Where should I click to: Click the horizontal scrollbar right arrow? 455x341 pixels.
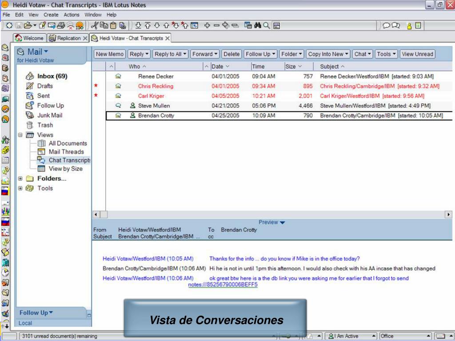tap(448, 214)
